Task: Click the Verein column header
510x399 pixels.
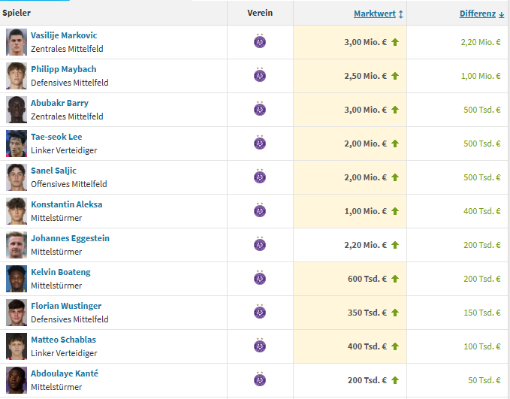Action: (260, 13)
